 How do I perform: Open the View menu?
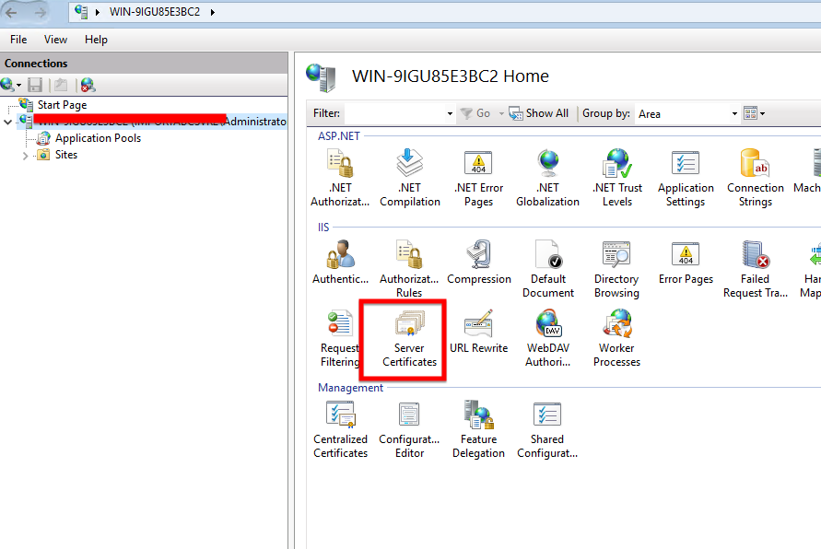pyautogui.click(x=55, y=40)
